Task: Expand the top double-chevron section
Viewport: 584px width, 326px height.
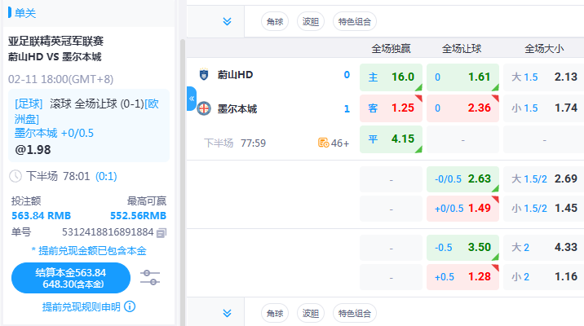Action: (227, 21)
